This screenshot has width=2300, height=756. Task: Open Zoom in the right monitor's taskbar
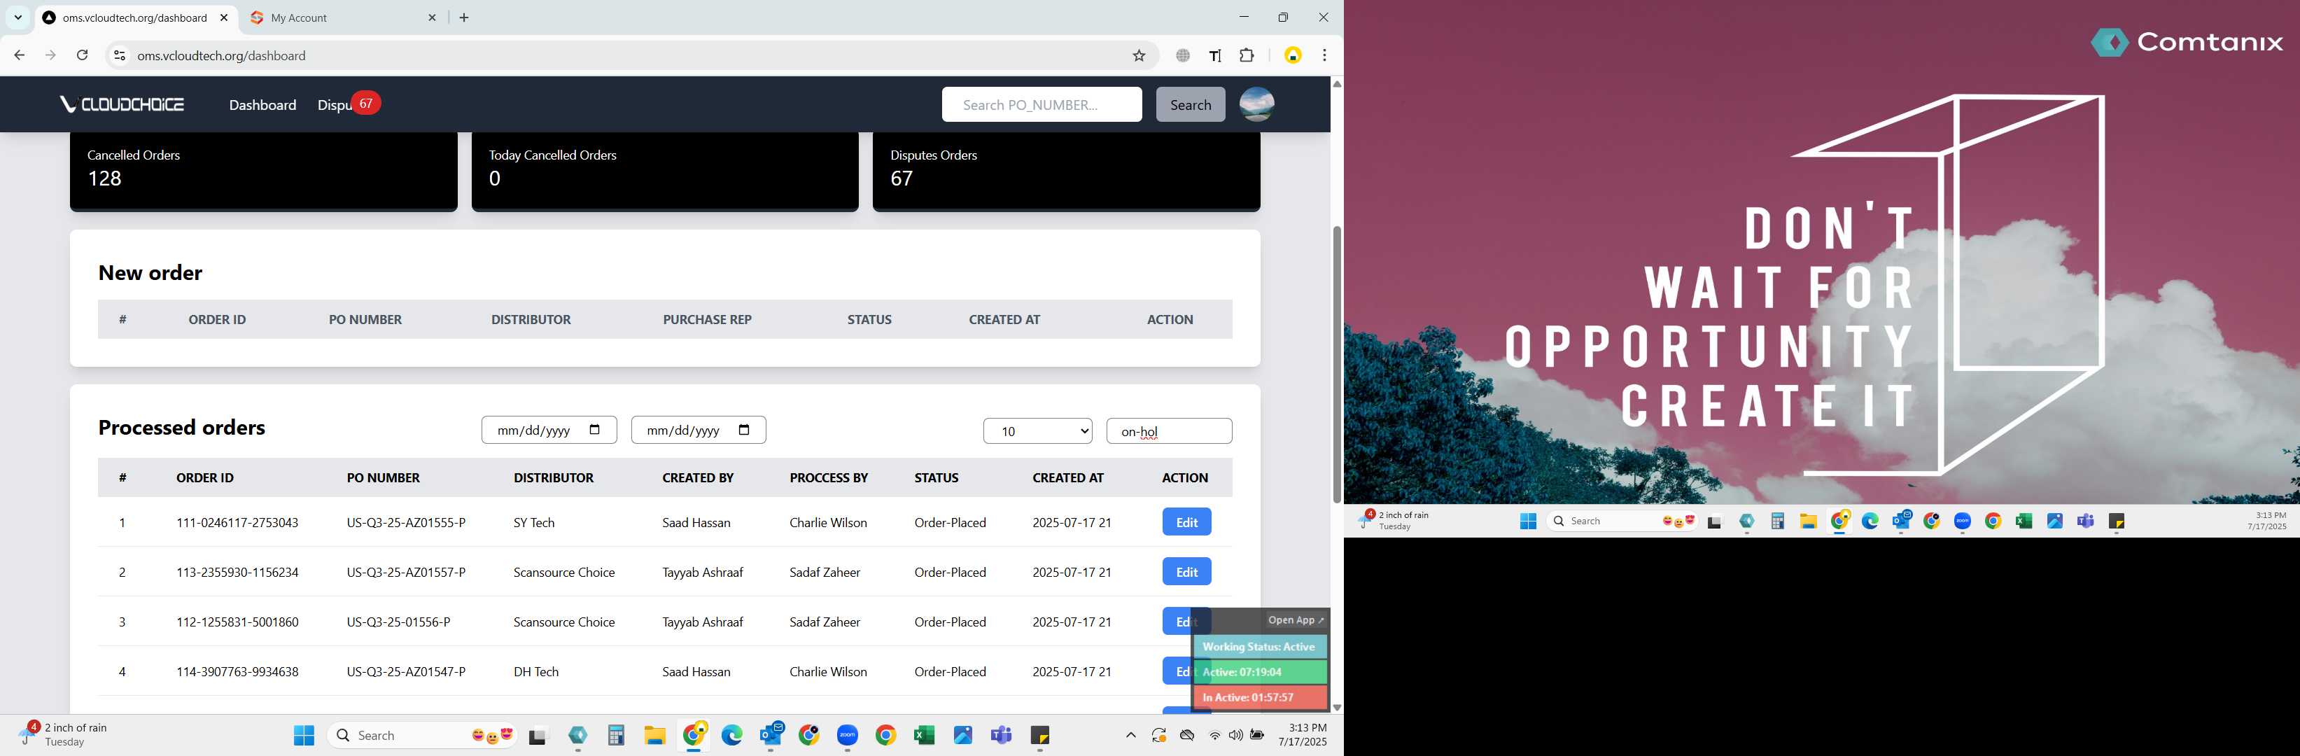point(1963,521)
